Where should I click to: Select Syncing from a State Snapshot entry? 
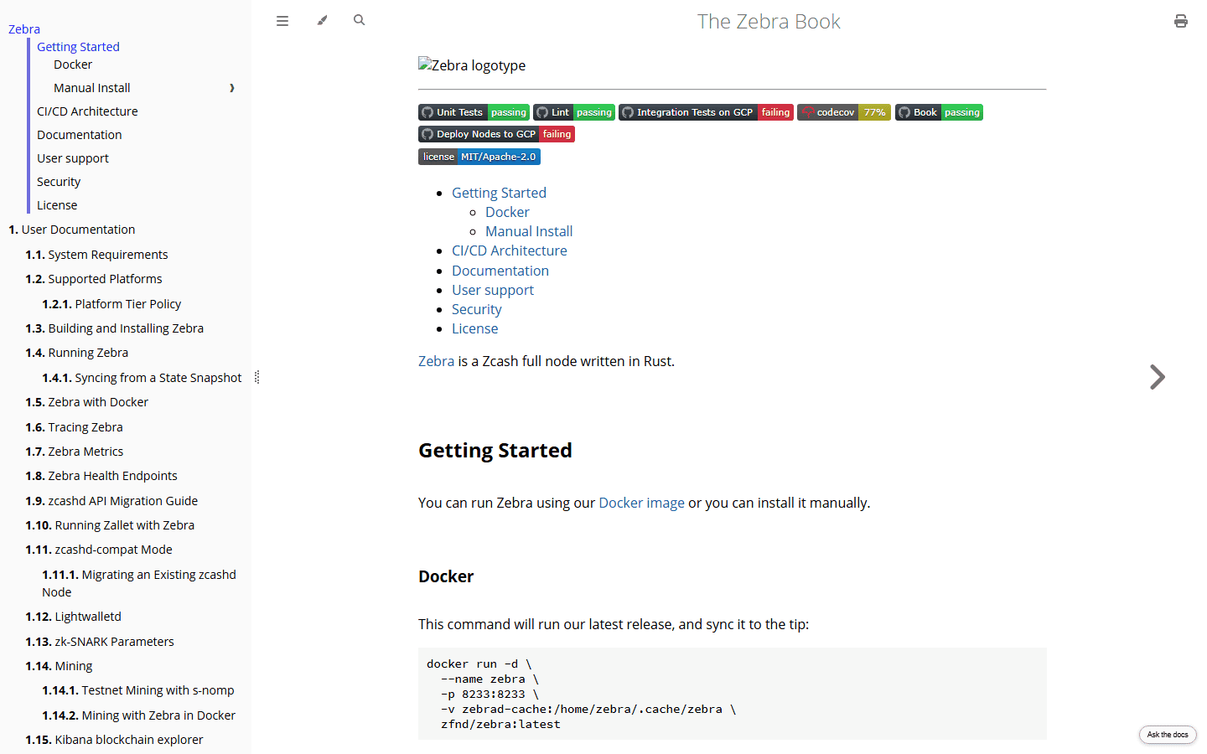pos(142,378)
